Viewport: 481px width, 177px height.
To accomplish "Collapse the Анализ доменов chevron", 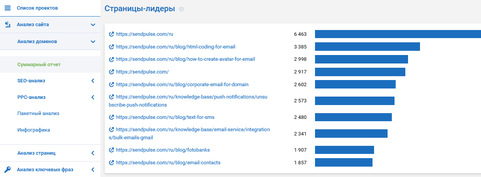I will pos(93,42).
